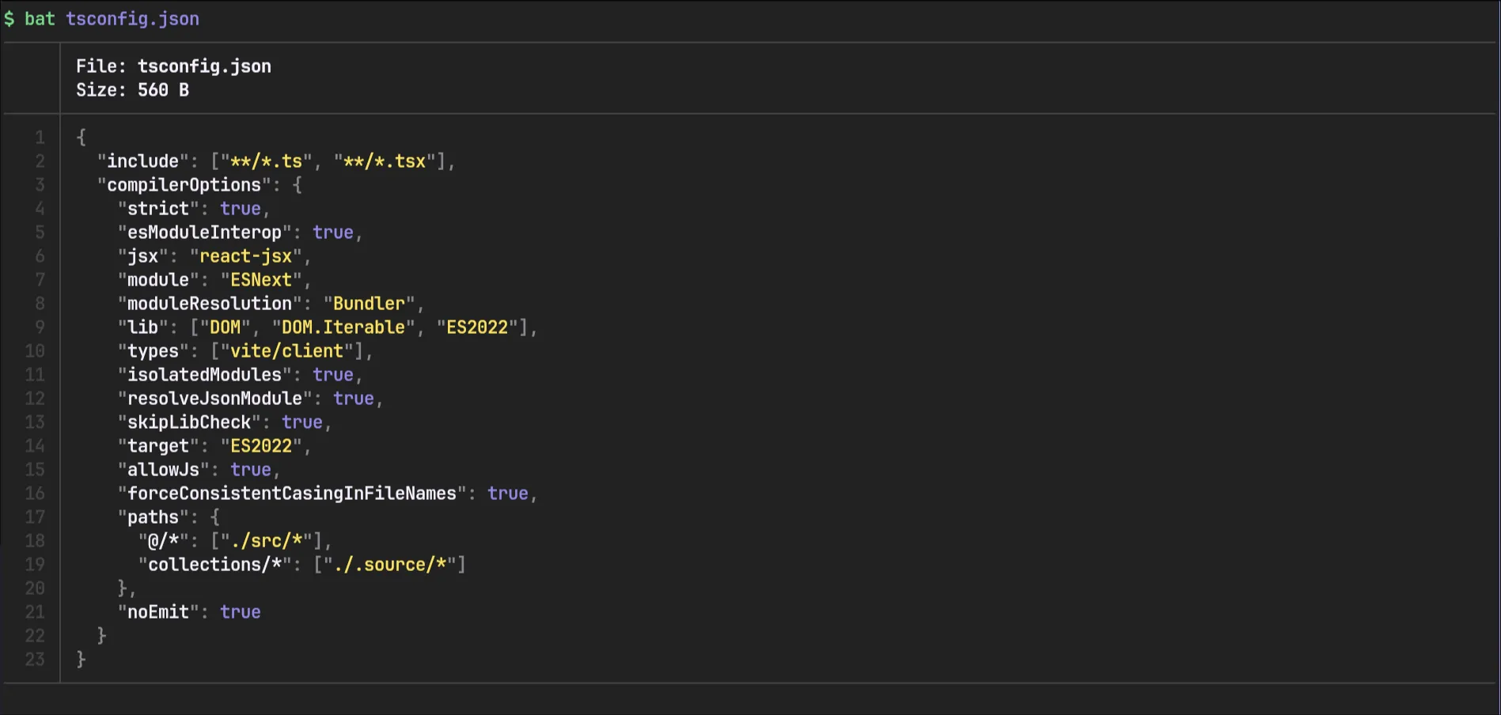
Task: Click the "./src/*" path string
Action: pos(266,541)
